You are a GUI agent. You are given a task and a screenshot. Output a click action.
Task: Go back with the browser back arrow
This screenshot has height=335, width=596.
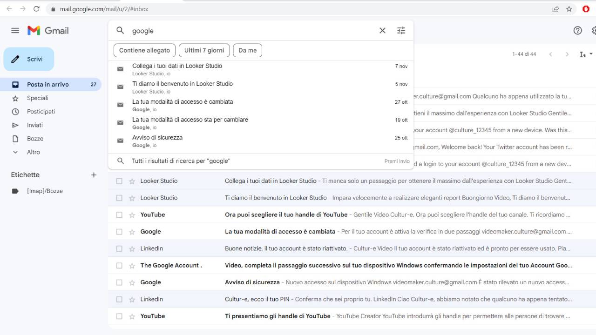point(9,9)
